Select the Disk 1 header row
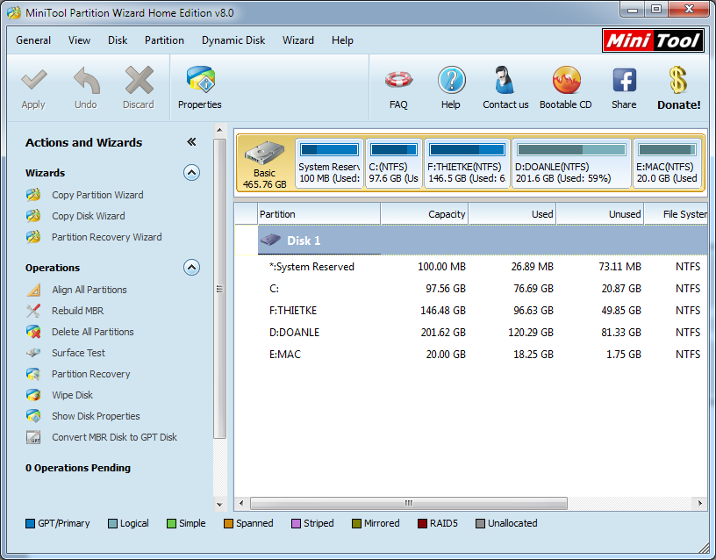Screen dimensions: 716x560 click(471, 241)
